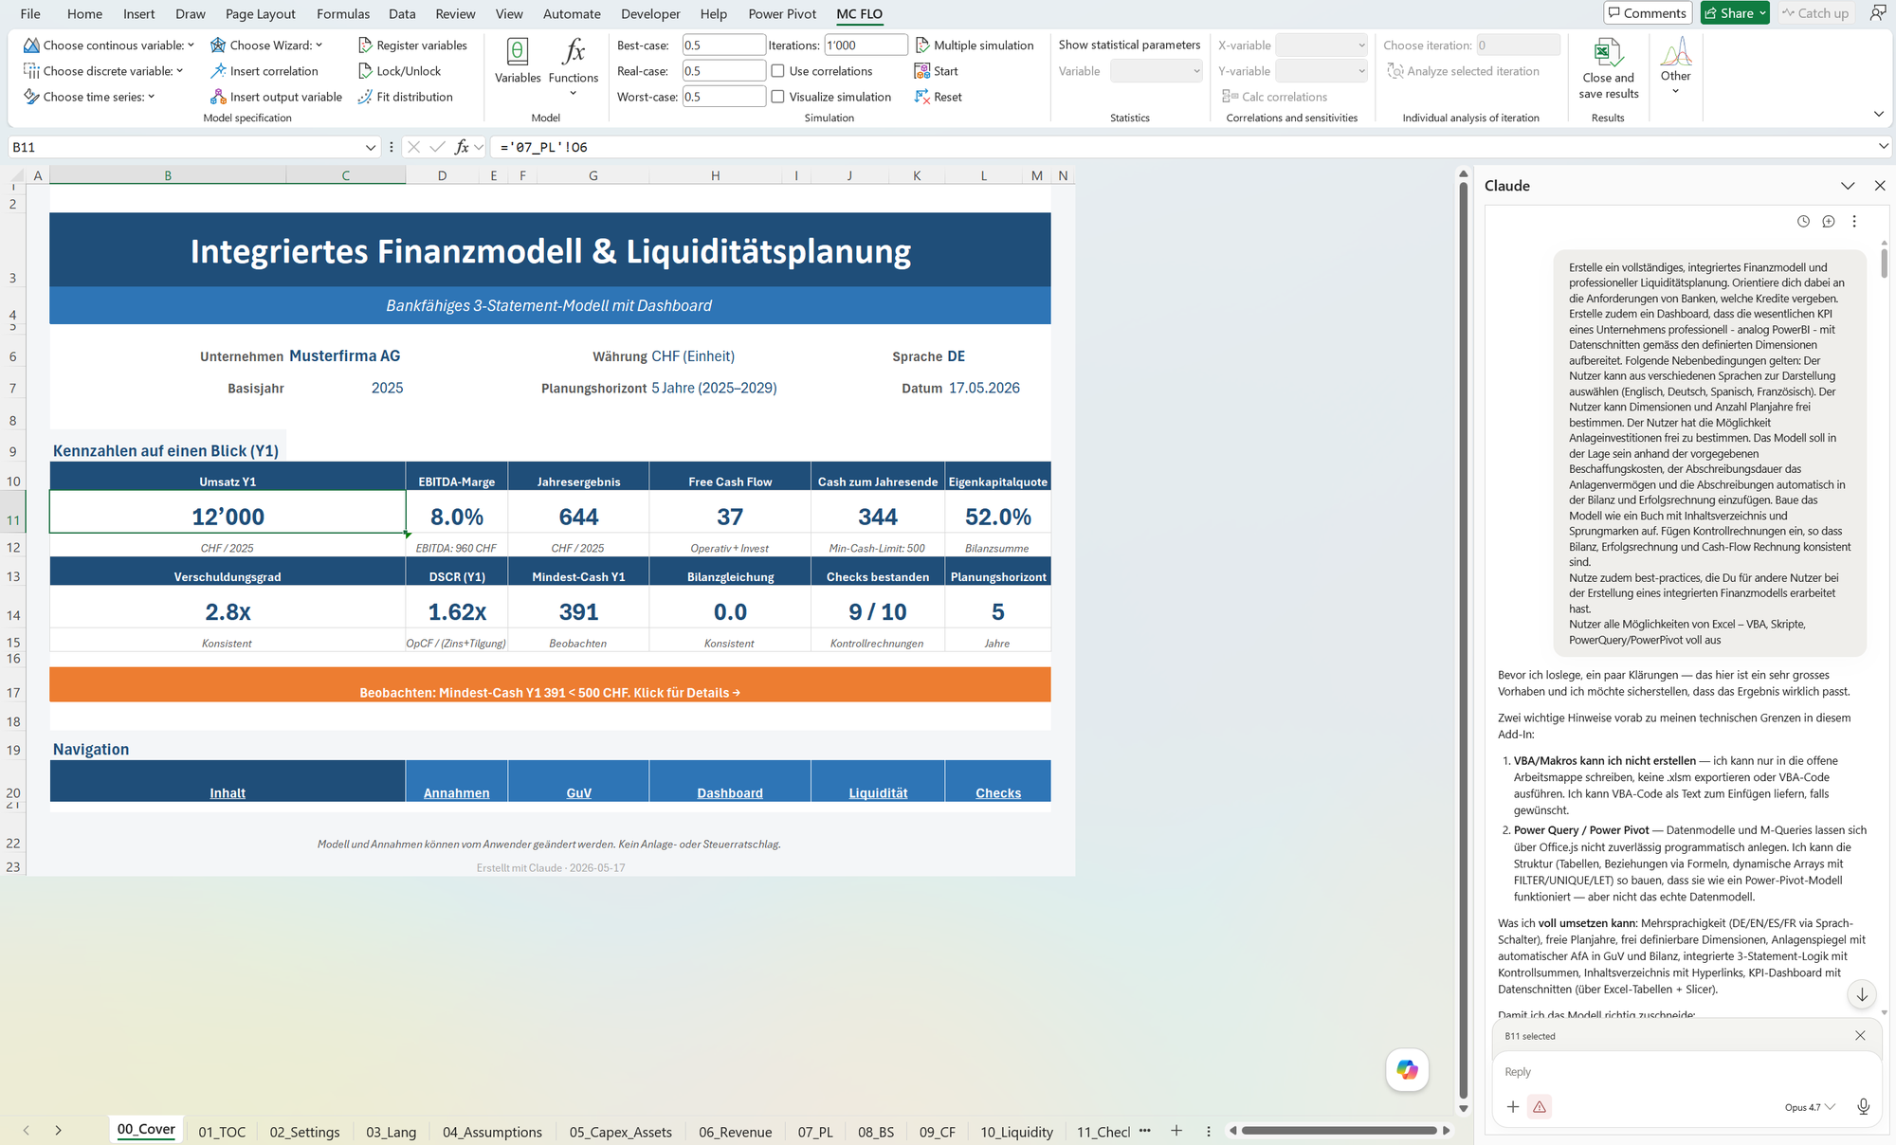
Task: Jump to latest message with down arrow
Action: coord(1862,994)
